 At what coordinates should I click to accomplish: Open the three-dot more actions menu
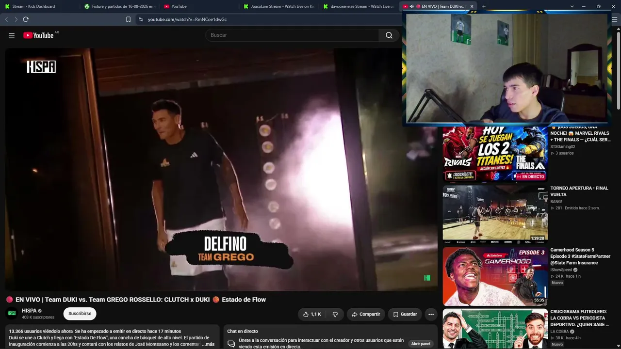click(431, 314)
